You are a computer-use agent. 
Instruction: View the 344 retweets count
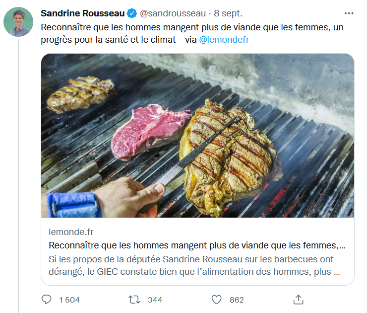[x=155, y=300]
